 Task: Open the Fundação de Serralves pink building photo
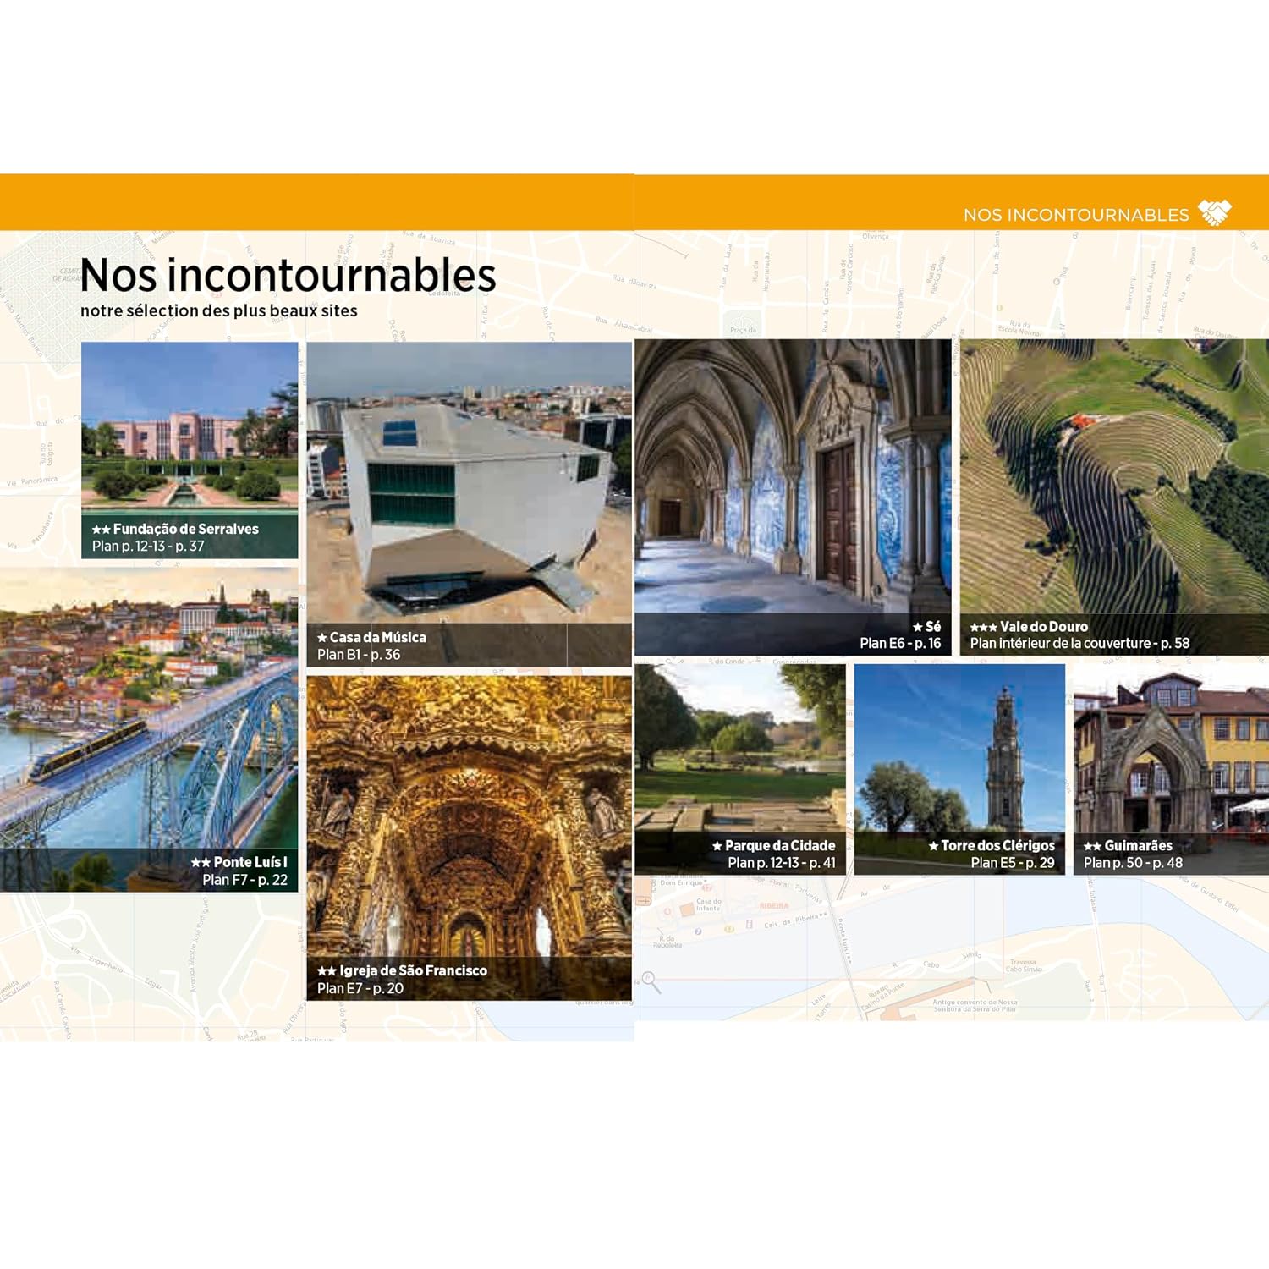(190, 423)
